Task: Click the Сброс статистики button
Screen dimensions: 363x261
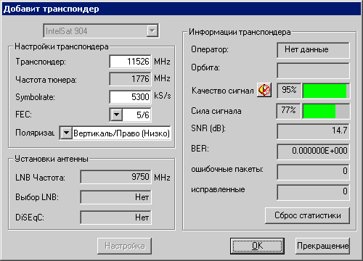Action: click(307, 215)
